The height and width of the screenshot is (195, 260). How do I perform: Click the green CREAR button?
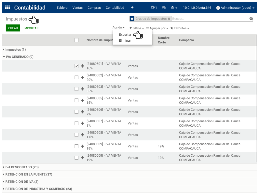pos(13,28)
